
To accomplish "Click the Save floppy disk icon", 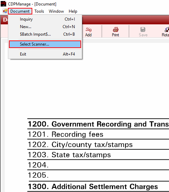I will [143, 29].
